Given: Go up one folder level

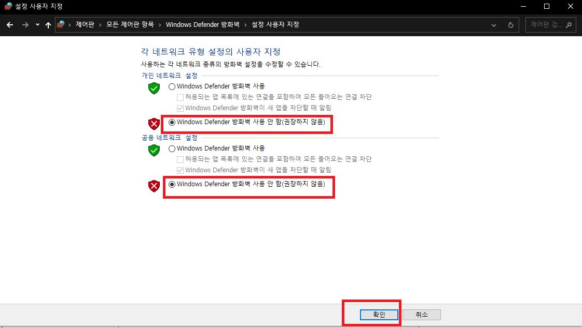Looking at the screenshot, I should pos(48,25).
